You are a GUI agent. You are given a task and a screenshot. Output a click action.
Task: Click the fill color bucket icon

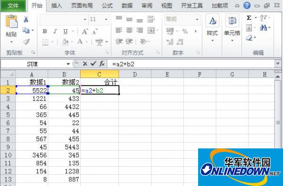(65, 42)
